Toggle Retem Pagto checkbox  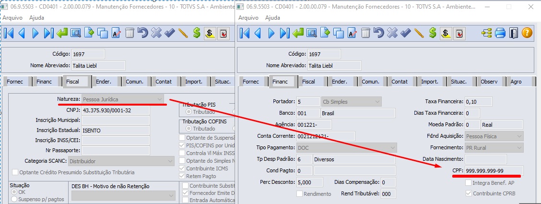coord(182,176)
